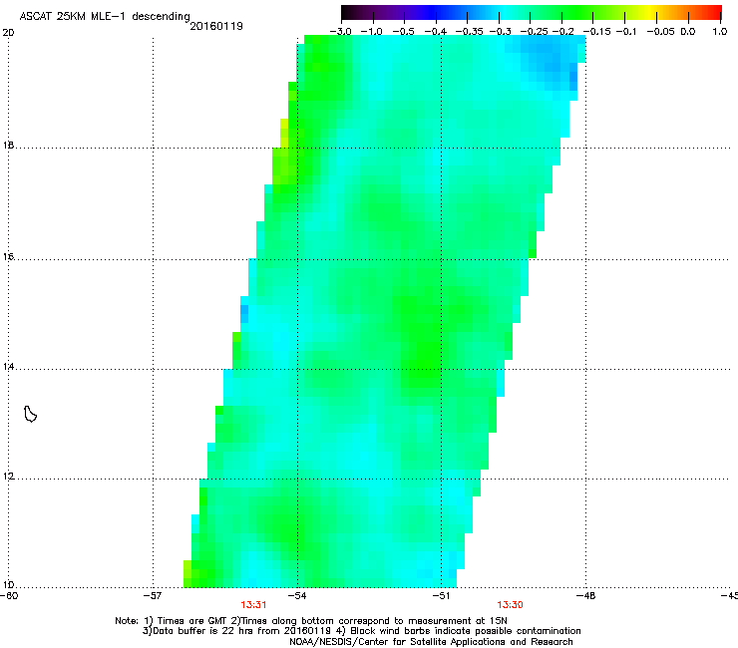
Task: Click the NOAA/NESDIS credit line
Action: pyautogui.click(x=431, y=642)
